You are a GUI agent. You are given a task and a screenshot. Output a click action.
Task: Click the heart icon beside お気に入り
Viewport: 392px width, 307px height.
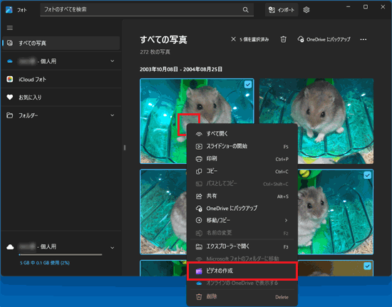[10, 97]
